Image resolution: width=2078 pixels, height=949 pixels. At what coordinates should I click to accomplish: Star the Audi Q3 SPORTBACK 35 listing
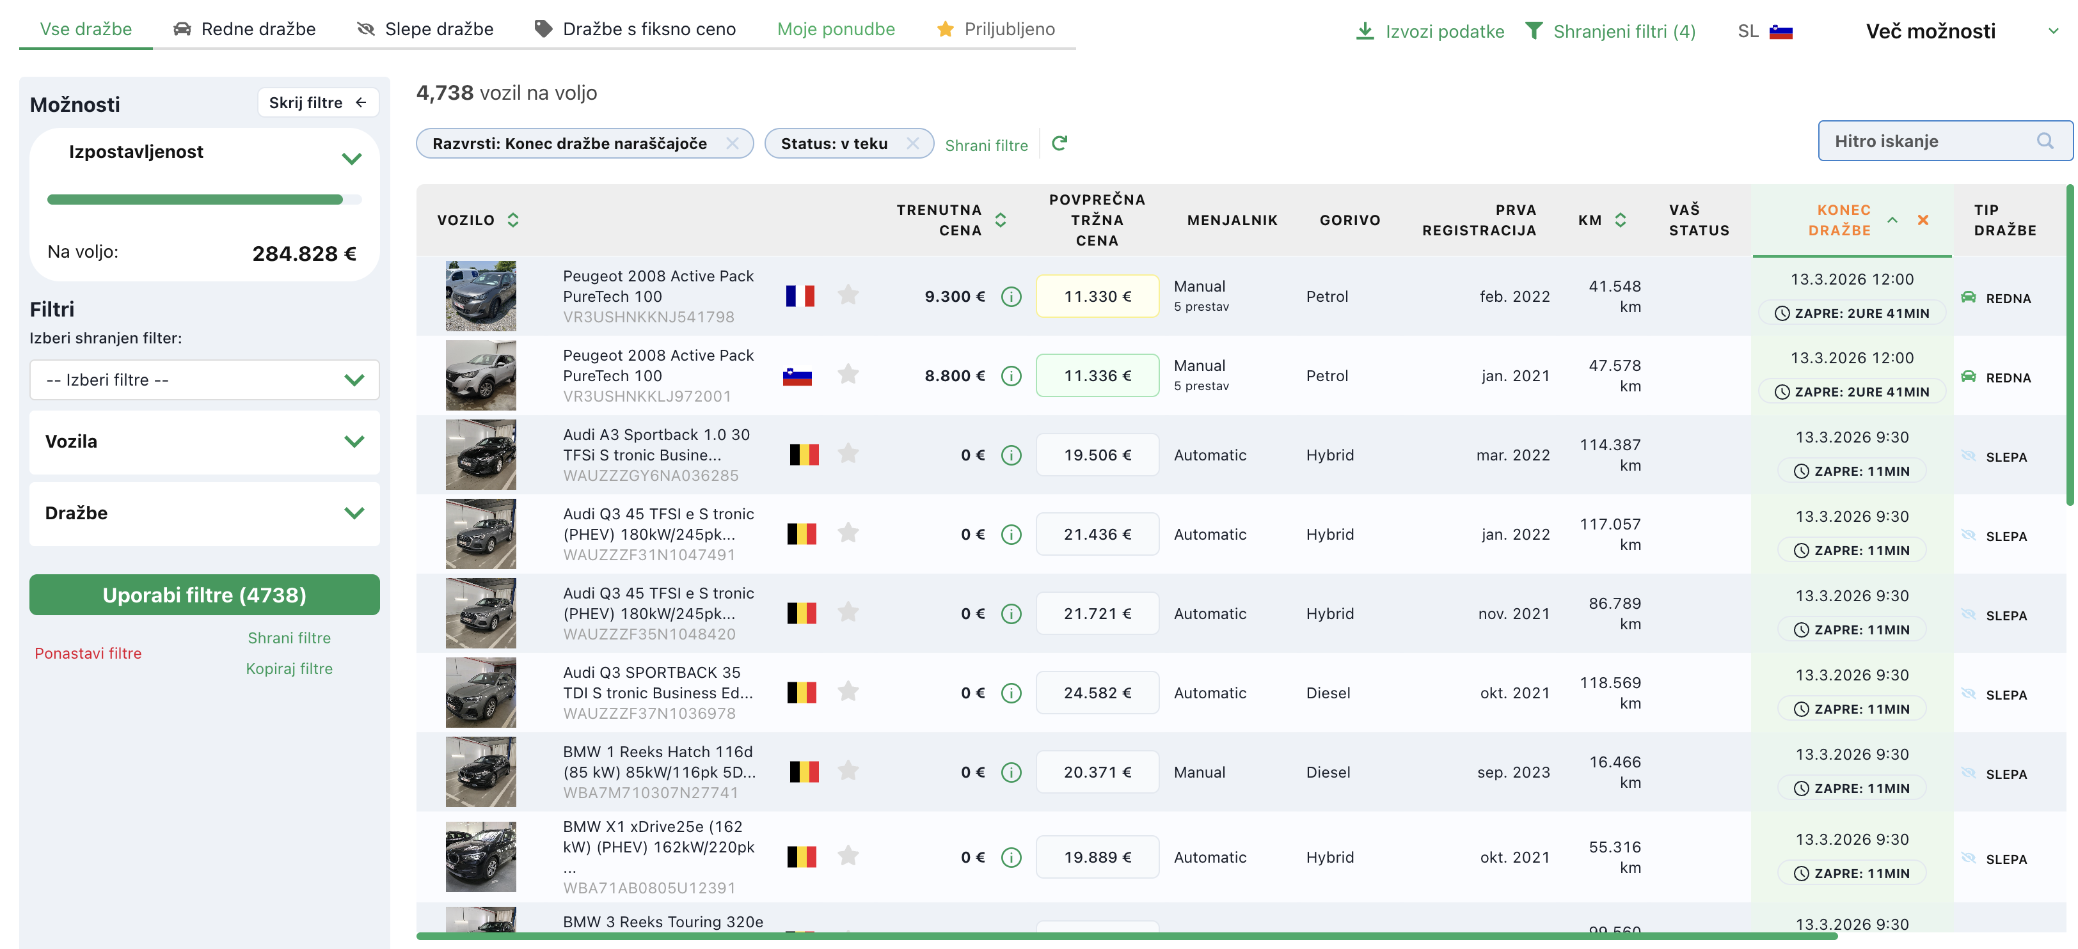[848, 692]
